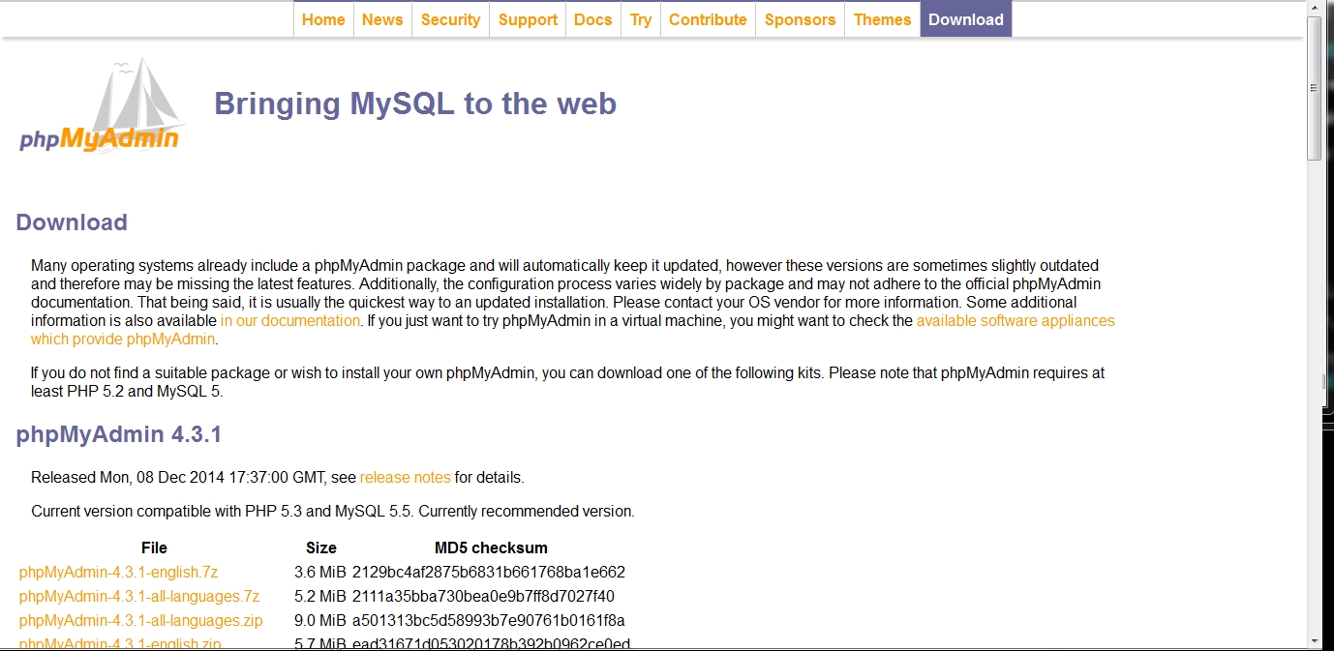Viewport: 1334px width, 651px height.
Task: Click the 'phpMyAdmin 4.3.1' heading
Action: coord(119,435)
